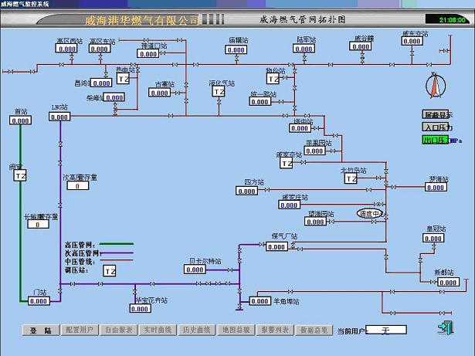The width and height of the screenshot is (475, 356).
Task: Switch display to 出口压力 green button
Action: (x=436, y=140)
